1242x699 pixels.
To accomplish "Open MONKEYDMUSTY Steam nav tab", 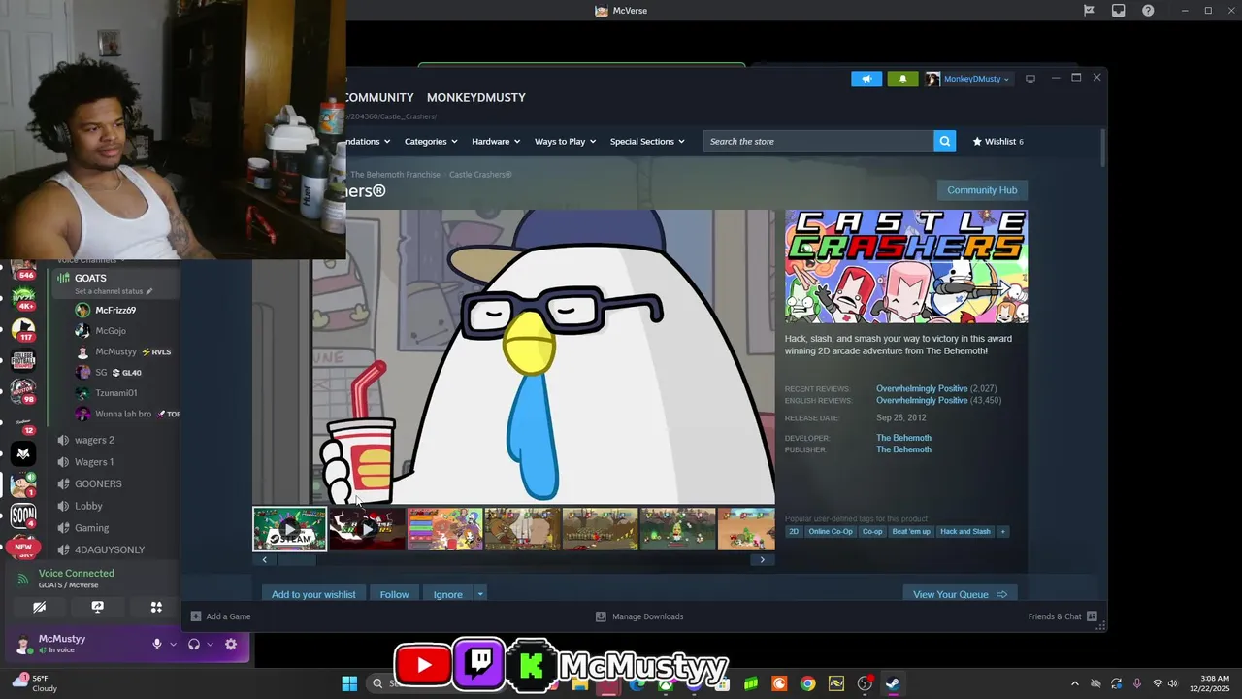I will point(476,97).
